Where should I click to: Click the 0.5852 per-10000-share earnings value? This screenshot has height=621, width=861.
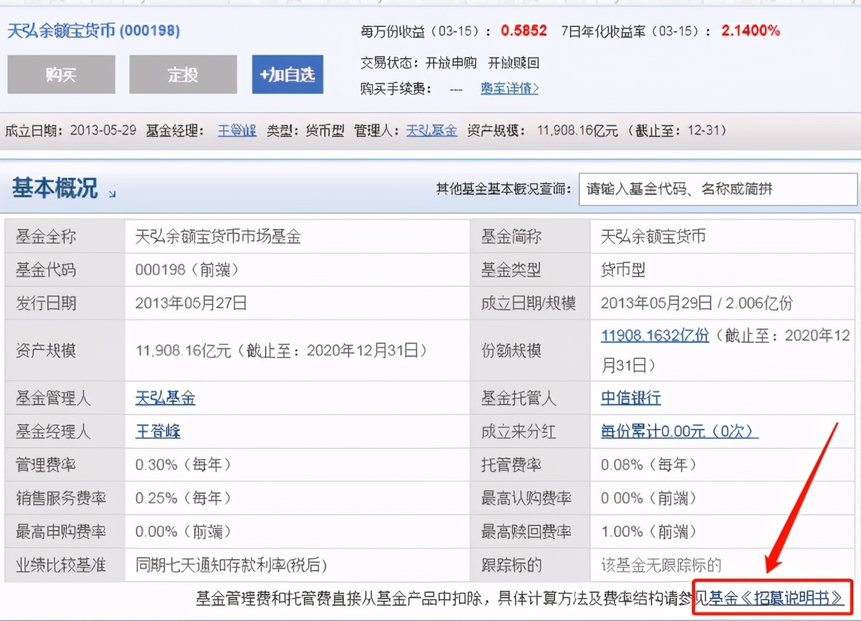coord(525,31)
